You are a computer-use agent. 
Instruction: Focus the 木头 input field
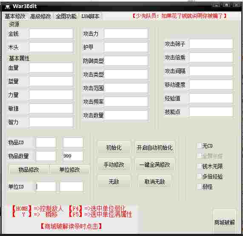tap(51, 47)
